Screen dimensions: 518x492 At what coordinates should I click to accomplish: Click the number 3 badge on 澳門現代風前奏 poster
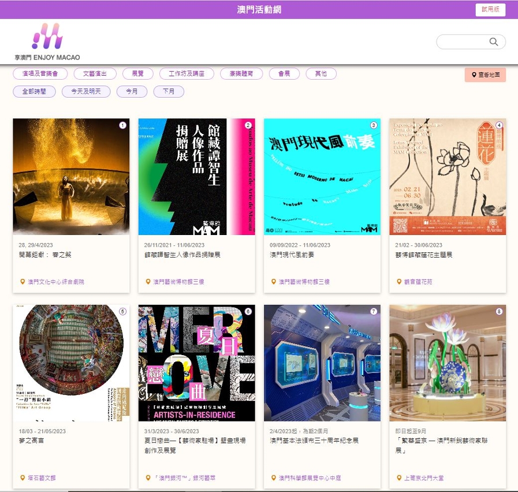(x=374, y=125)
